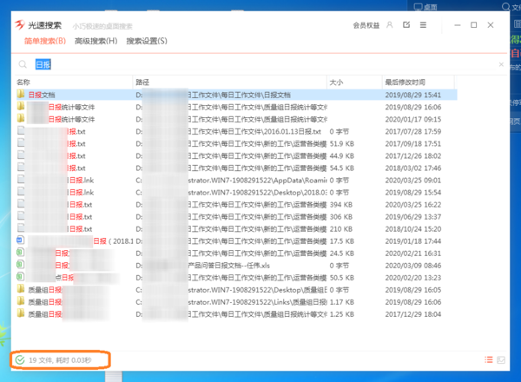Image resolution: width=521 pixels, height=382 pixels.
Task: Click the green checkmark status icon
Action: pyautogui.click(x=20, y=359)
